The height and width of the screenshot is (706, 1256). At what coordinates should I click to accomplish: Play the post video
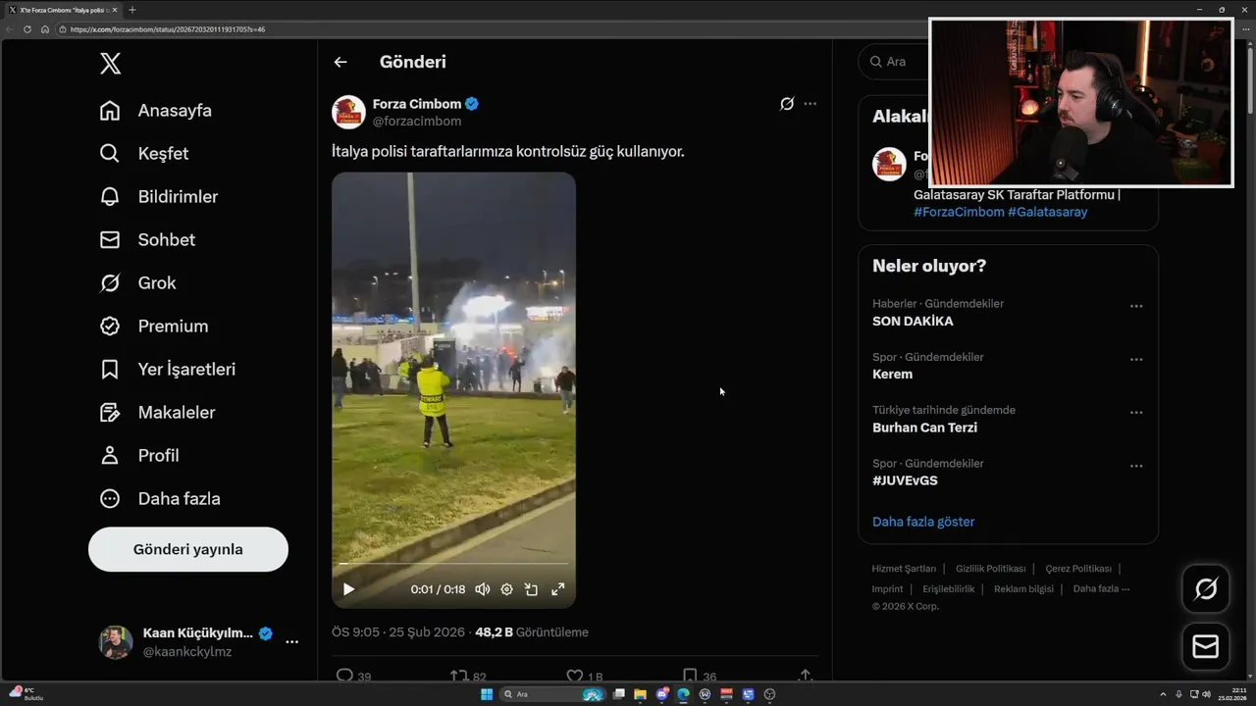[x=348, y=589]
